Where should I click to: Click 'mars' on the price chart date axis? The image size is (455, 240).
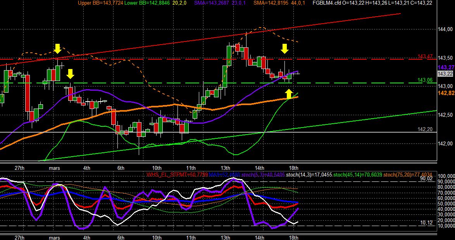(54, 168)
